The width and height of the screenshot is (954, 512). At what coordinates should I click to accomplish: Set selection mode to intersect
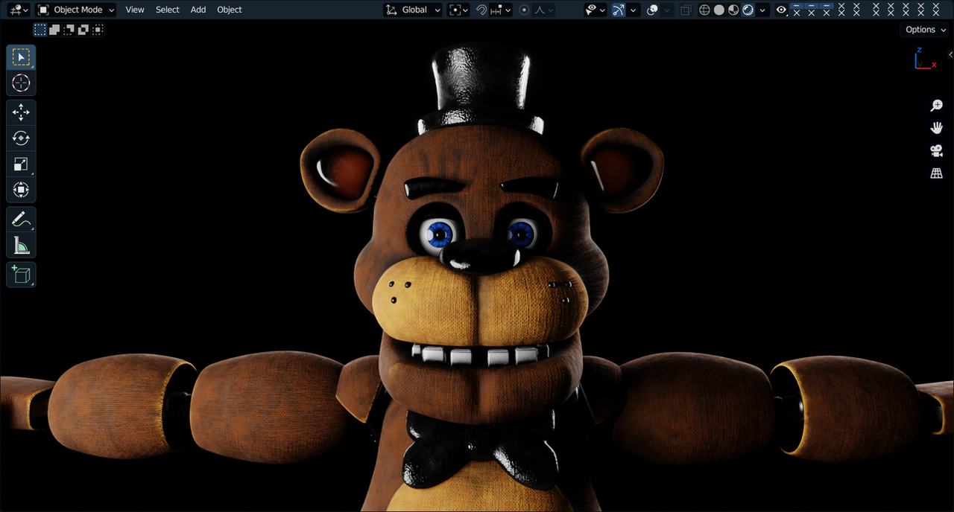click(98, 30)
